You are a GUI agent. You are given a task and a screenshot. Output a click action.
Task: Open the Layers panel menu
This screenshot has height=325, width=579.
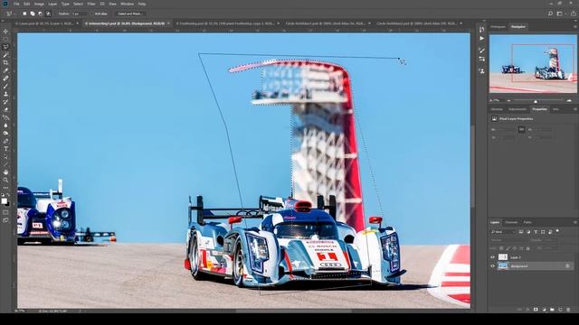pyautogui.click(x=575, y=223)
